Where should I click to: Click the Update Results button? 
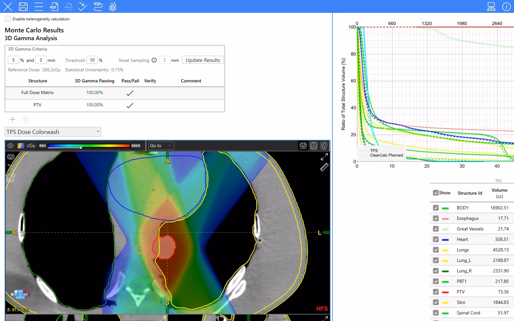(203, 60)
